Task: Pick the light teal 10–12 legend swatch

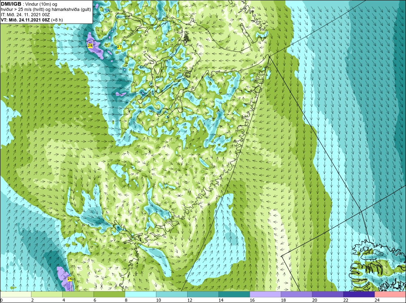Action: coord(172,294)
